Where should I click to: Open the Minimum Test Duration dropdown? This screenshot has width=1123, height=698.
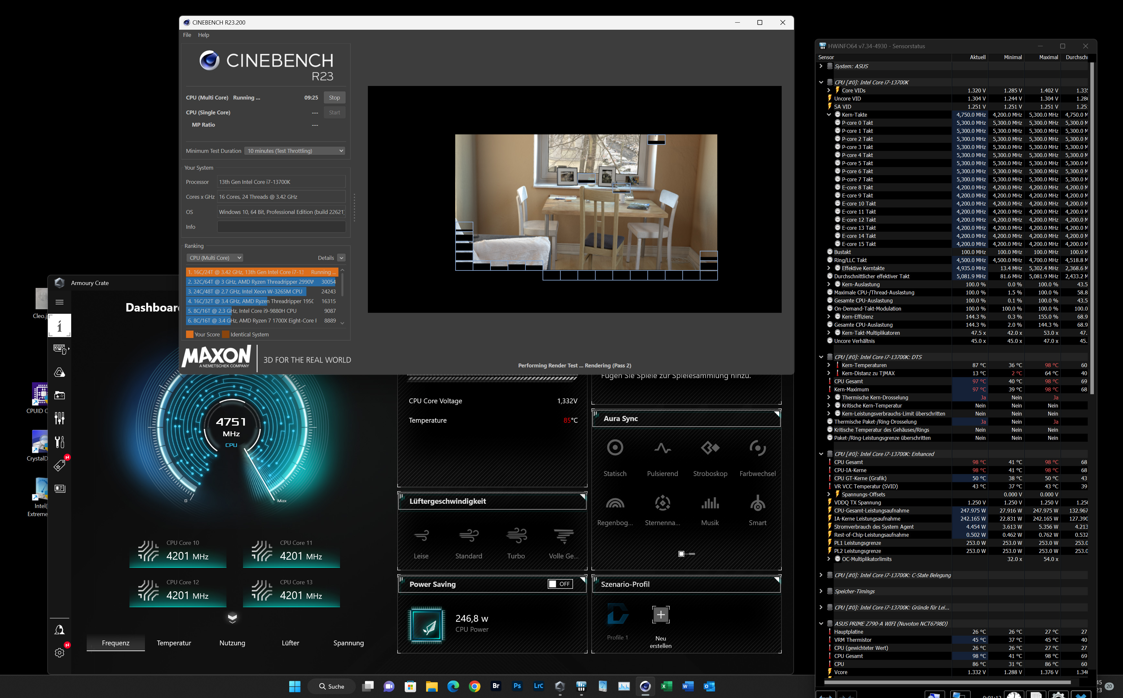click(x=294, y=151)
